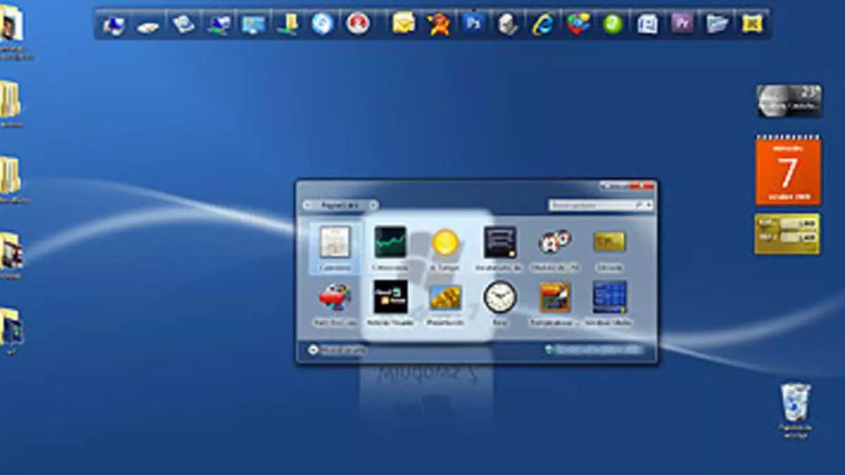Open Photoshop from the top dock

coord(472,24)
